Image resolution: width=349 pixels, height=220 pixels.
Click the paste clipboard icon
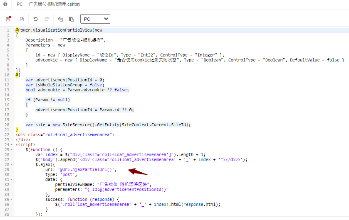click(71, 19)
